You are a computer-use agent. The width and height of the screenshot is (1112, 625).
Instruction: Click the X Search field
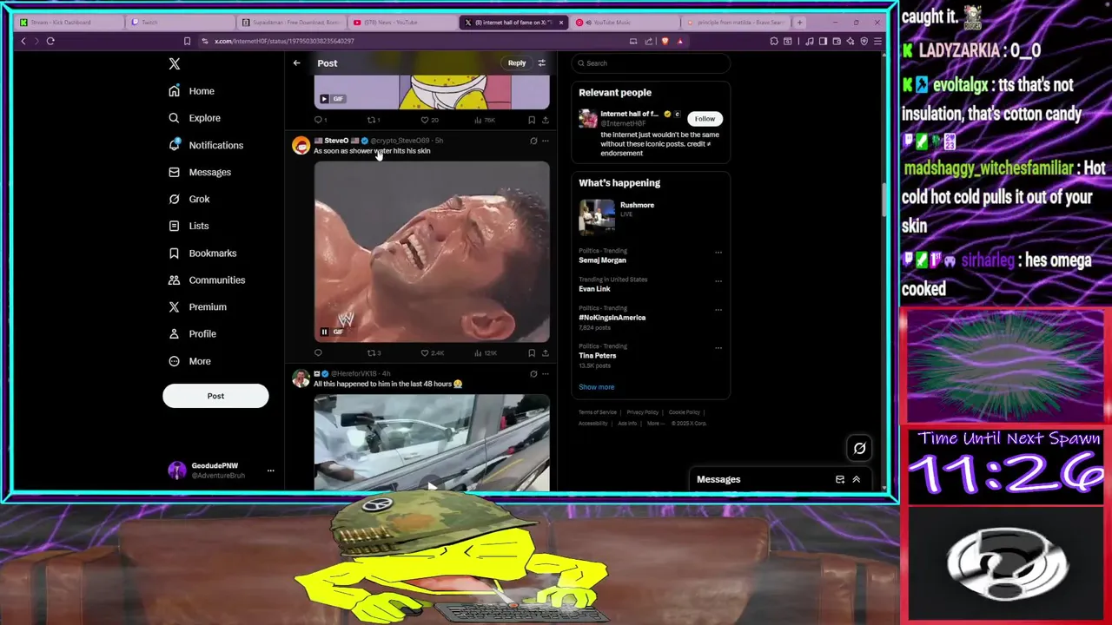[651, 63]
